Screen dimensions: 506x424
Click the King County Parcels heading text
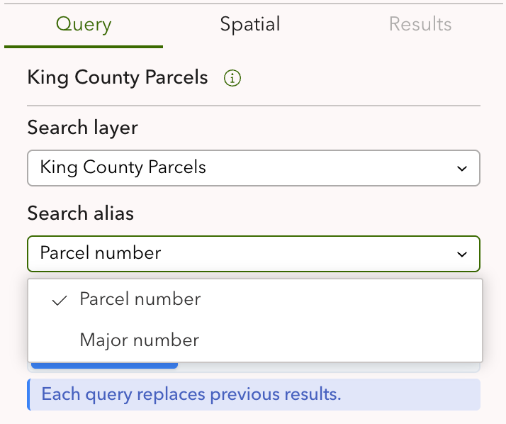tap(118, 77)
